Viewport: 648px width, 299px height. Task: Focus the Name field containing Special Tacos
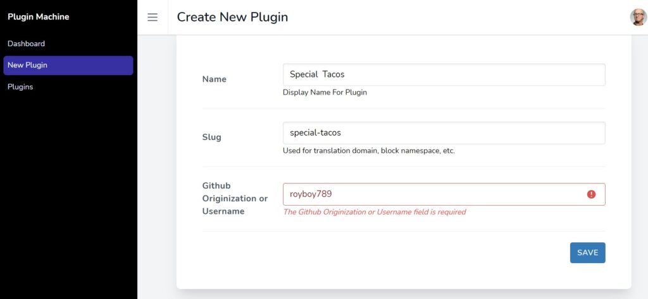pyautogui.click(x=444, y=74)
